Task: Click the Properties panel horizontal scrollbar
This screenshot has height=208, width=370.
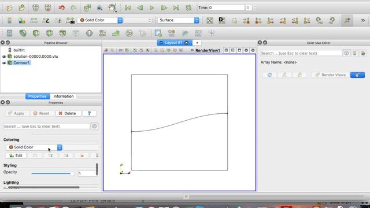Action: (44, 187)
